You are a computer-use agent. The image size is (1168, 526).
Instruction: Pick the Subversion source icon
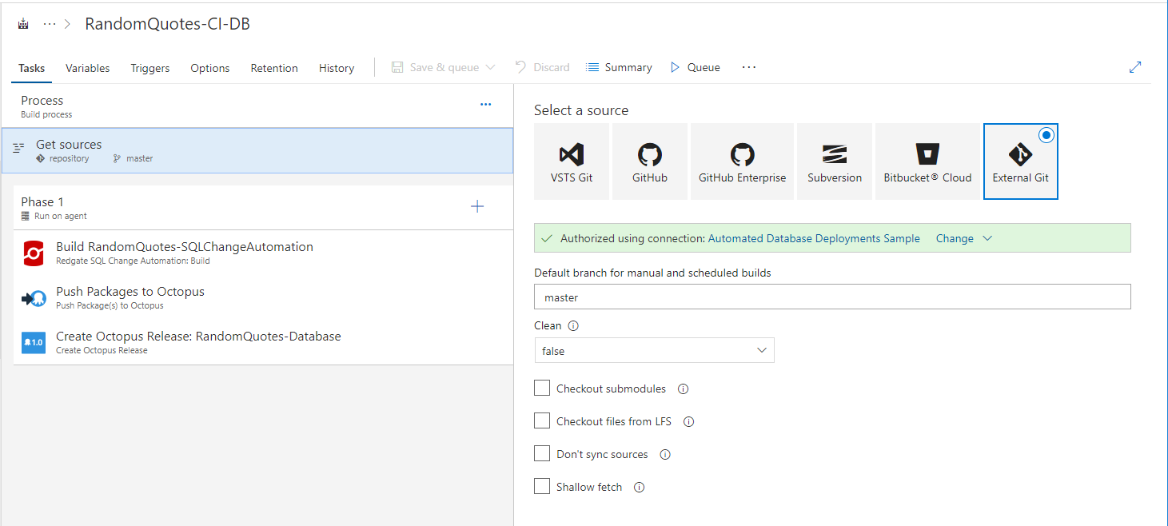(x=834, y=155)
